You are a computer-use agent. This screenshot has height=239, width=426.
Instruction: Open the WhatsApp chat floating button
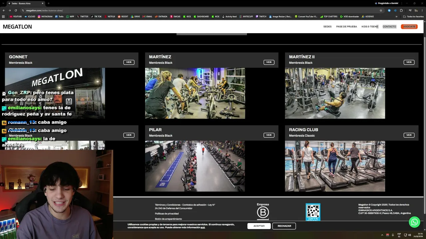414,222
